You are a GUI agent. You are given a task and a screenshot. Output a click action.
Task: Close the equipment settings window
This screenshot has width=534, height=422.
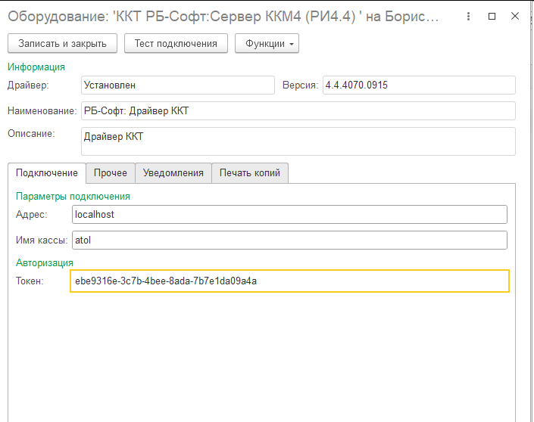514,16
